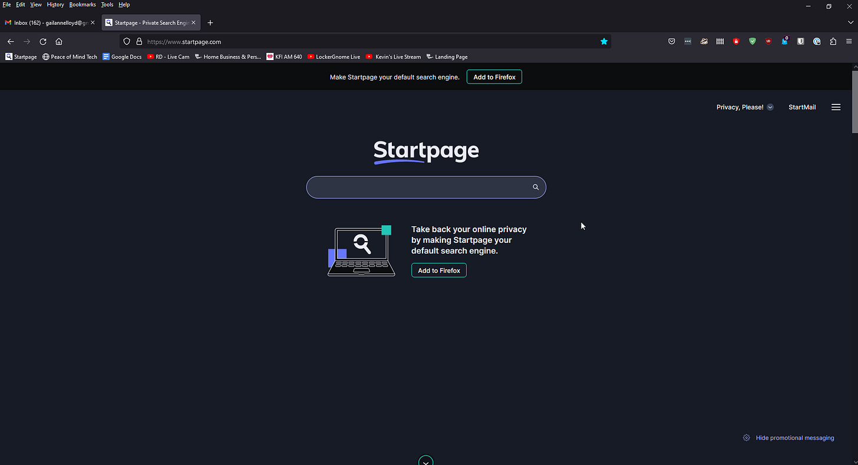Screen dimensions: 858x465
Task: Open the LockerGnome Live bookmark
Action: 334,57
